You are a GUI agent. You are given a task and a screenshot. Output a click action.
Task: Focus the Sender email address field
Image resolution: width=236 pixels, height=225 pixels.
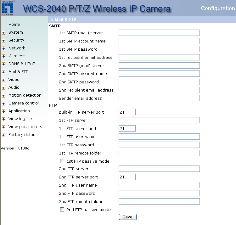pos(159,98)
